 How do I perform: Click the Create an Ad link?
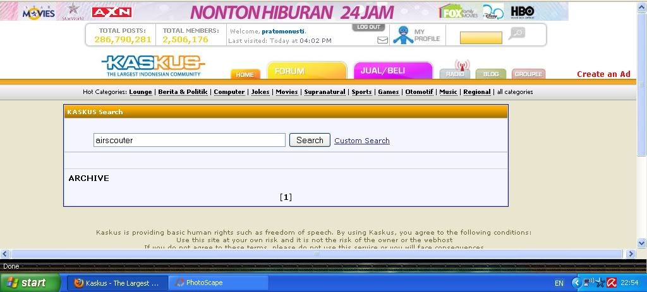coord(603,74)
